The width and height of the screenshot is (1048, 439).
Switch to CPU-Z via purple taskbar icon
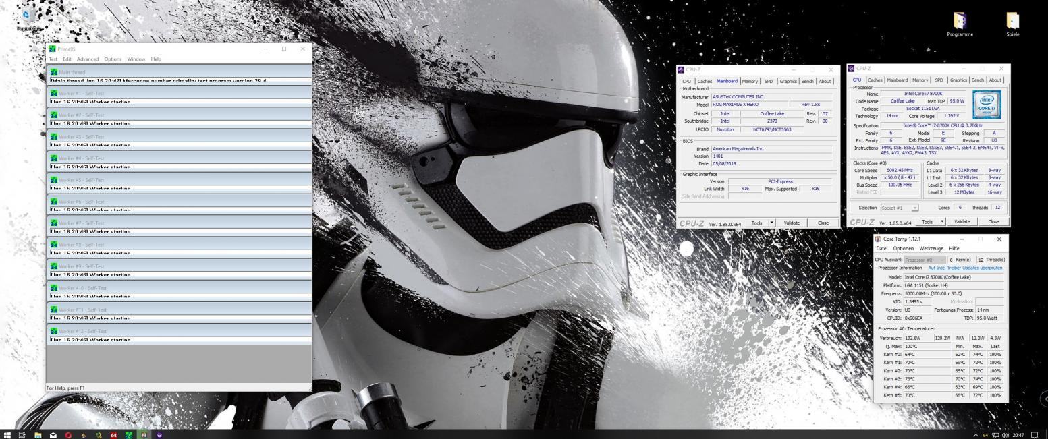[x=159, y=435]
